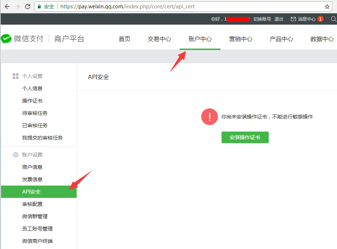
Task: Go to 首页 tab
Action: tap(125, 39)
